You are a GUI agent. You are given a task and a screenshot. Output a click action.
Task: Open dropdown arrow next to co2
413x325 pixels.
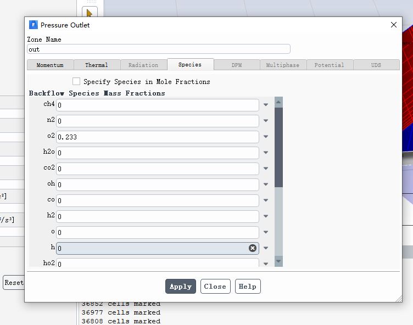[266, 169]
